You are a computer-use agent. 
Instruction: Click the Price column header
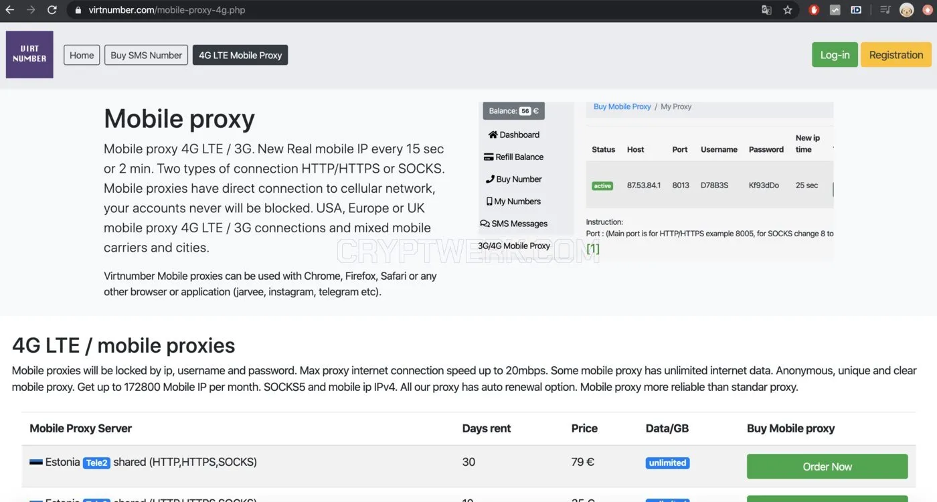click(584, 428)
